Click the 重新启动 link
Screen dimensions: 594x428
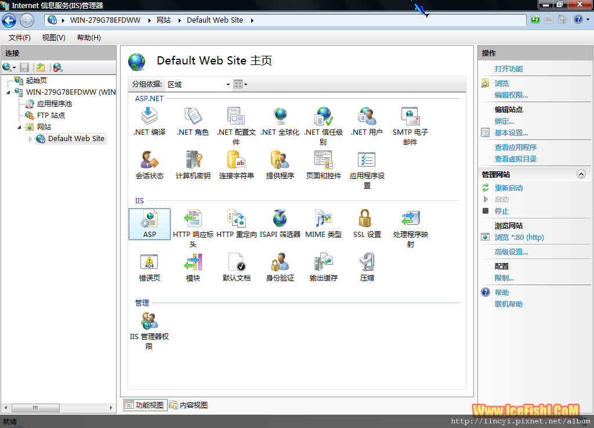[508, 188]
